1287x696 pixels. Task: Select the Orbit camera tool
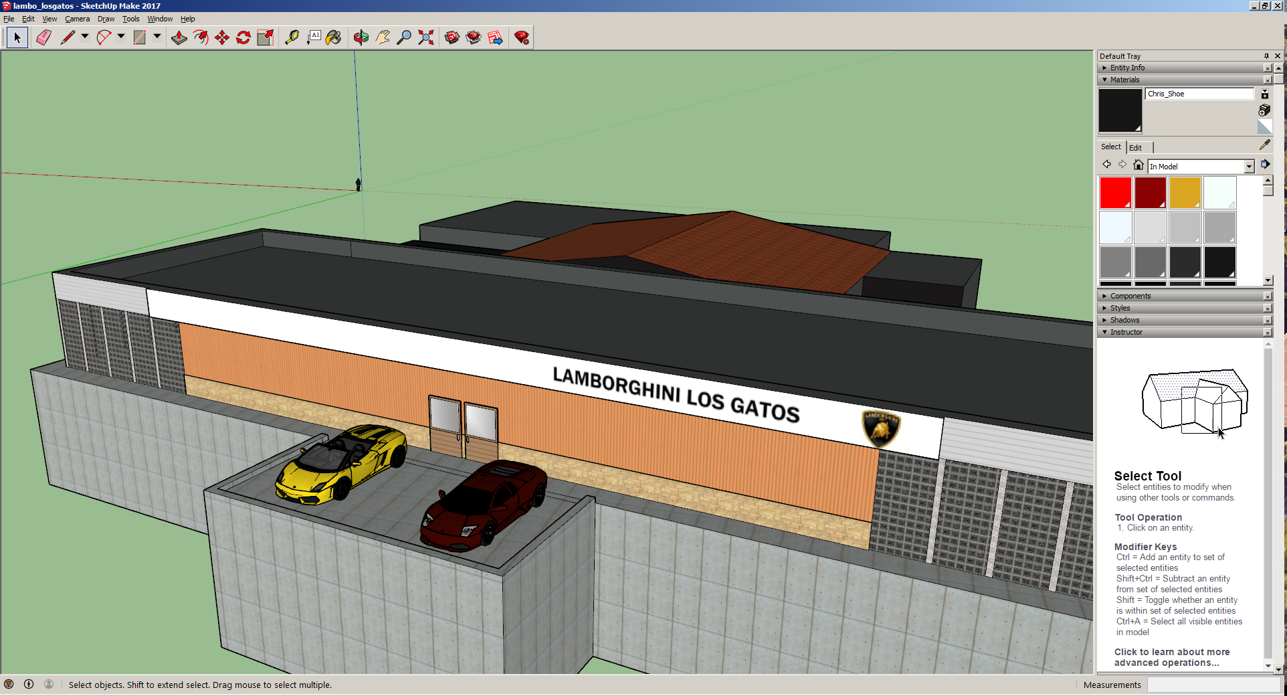pyautogui.click(x=361, y=37)
